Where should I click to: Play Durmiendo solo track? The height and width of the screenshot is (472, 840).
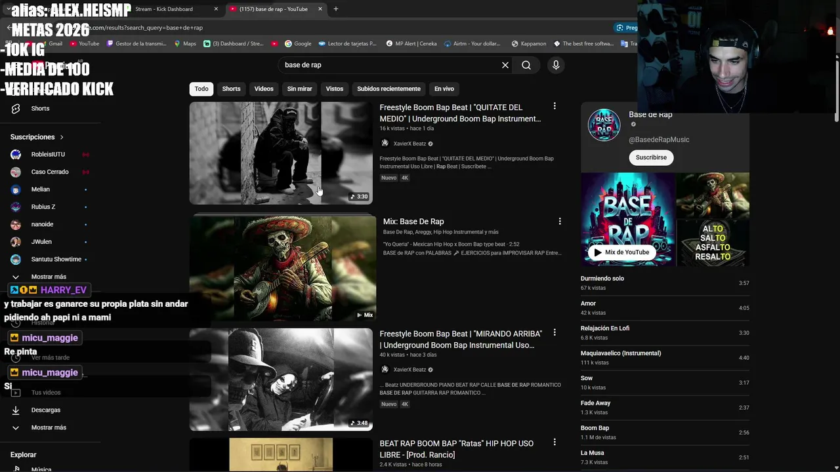665,283
